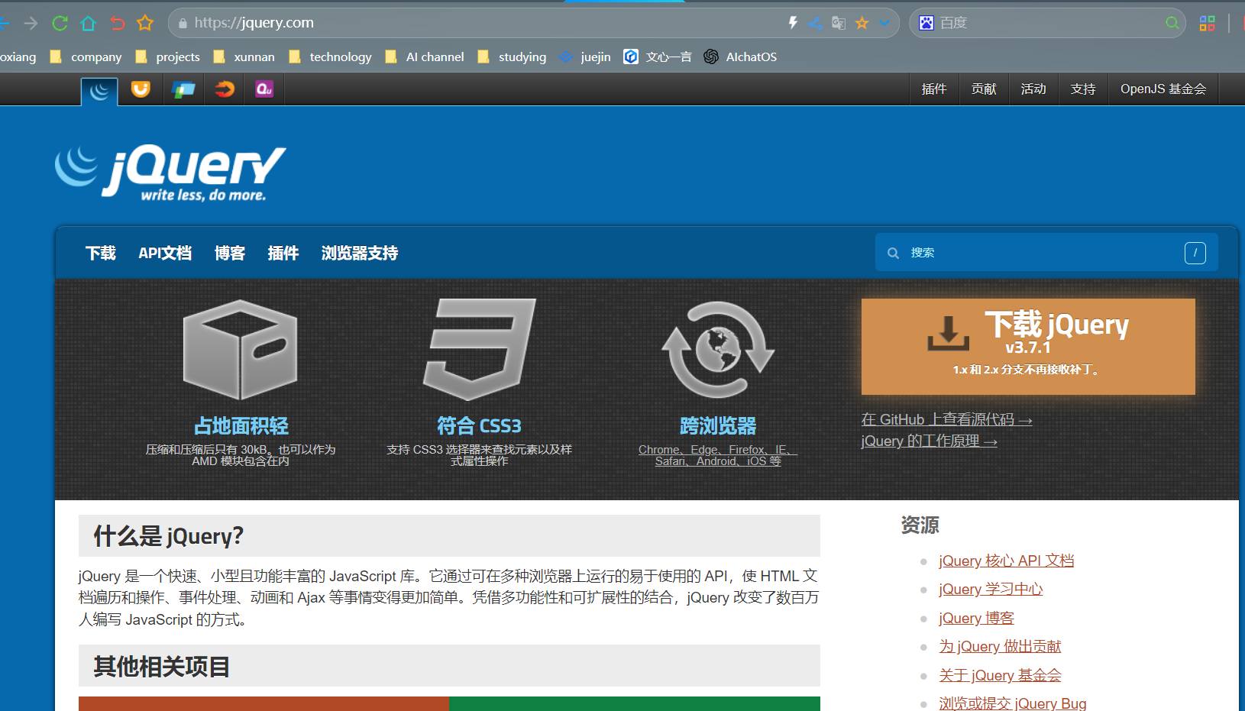This screenshot has width=1245, height=711.
Task: Open 在 GitHub 上查看源代码 link
Action: pyautogui.click(x=946, y=419)
